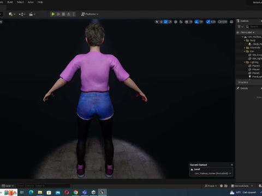Click the viewport layout maximize icon
This screenshot has height=196, width=262.
click(231, 22)
